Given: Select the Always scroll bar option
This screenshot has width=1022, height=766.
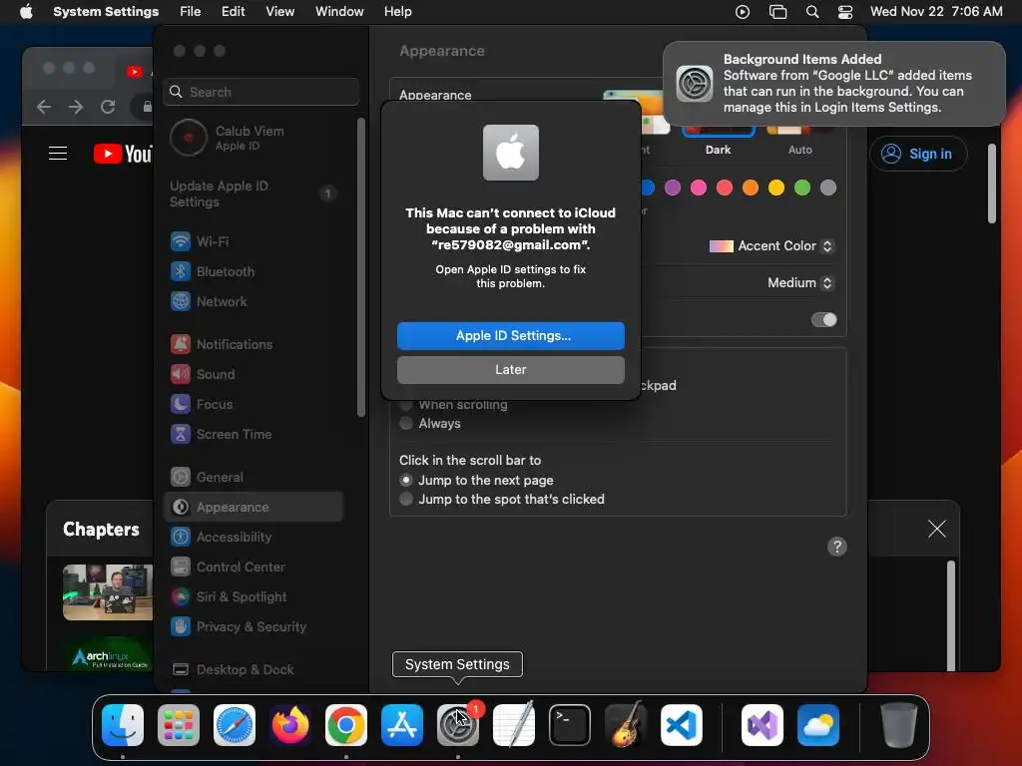Looking at the screenshot, I should [406, 423].
